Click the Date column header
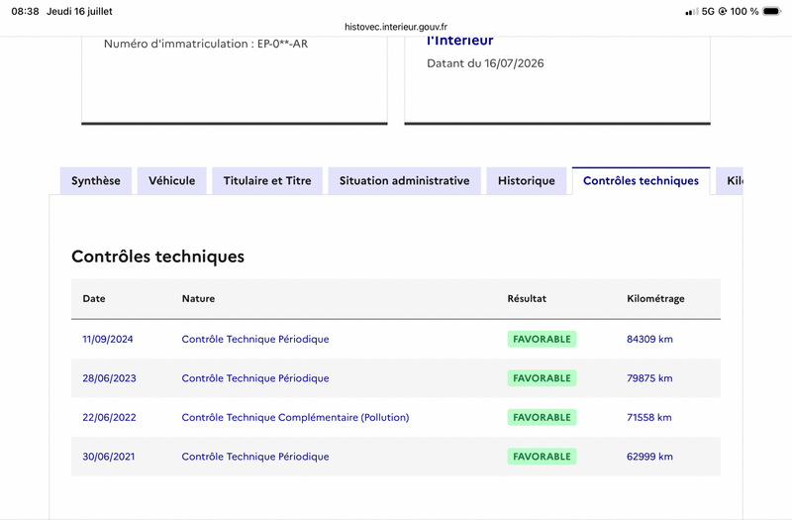The width and height of the screenshot is (792, 520). [x=94, y=299]
